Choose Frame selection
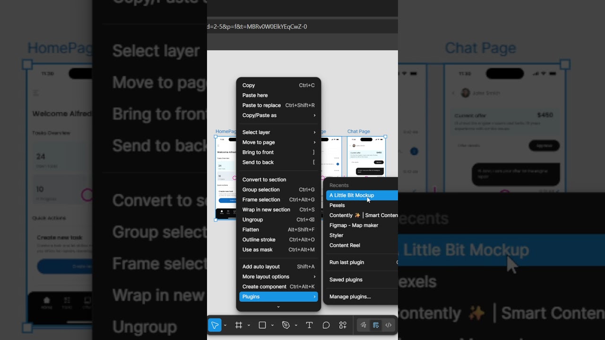This screenshot has width=605, height=340. coord(278,200)
